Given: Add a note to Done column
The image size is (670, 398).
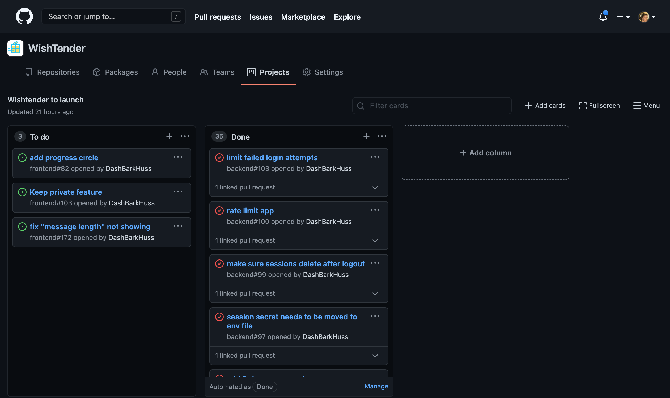Looking at the screenshot, I should click(366, 136).
